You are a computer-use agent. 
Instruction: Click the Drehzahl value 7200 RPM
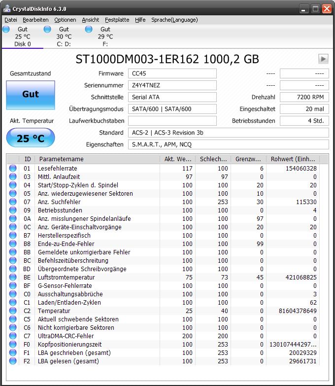point(304,97)
